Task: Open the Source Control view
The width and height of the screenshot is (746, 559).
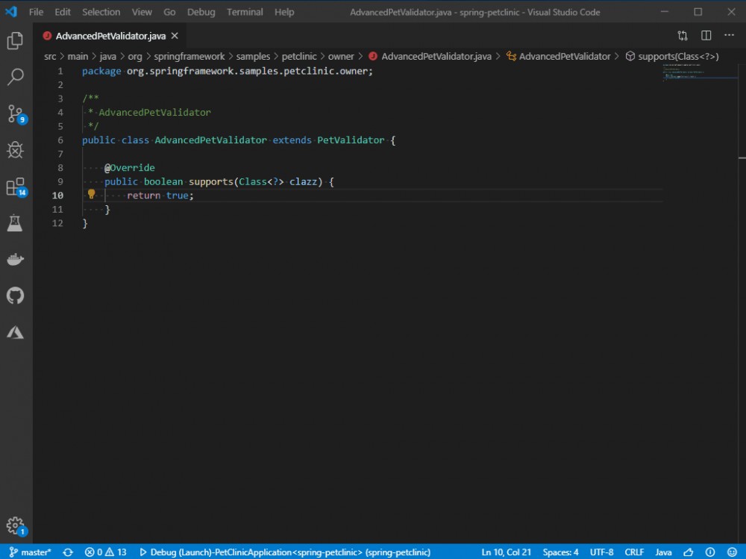Action: coord(16,113)
